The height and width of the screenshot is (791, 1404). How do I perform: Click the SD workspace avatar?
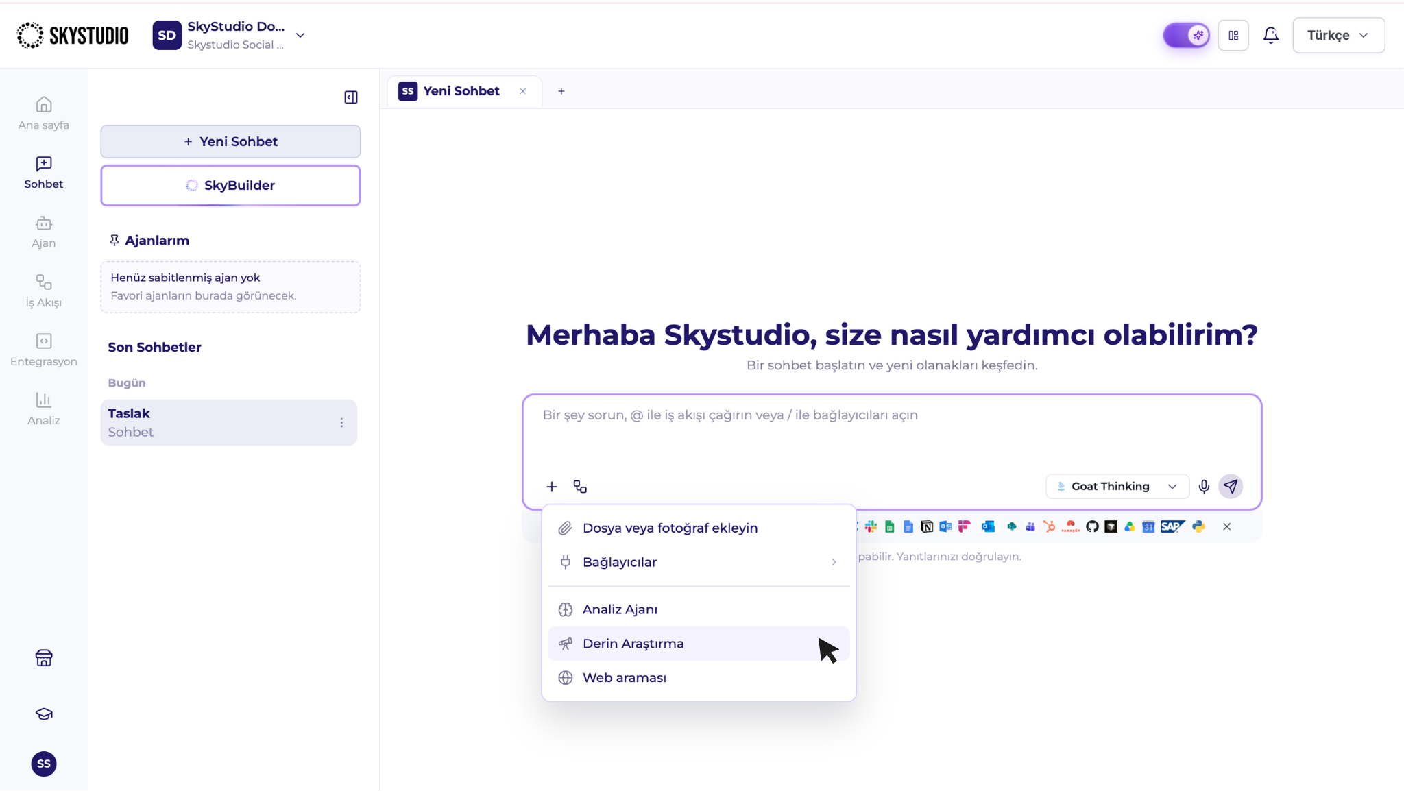pos(167,35)
